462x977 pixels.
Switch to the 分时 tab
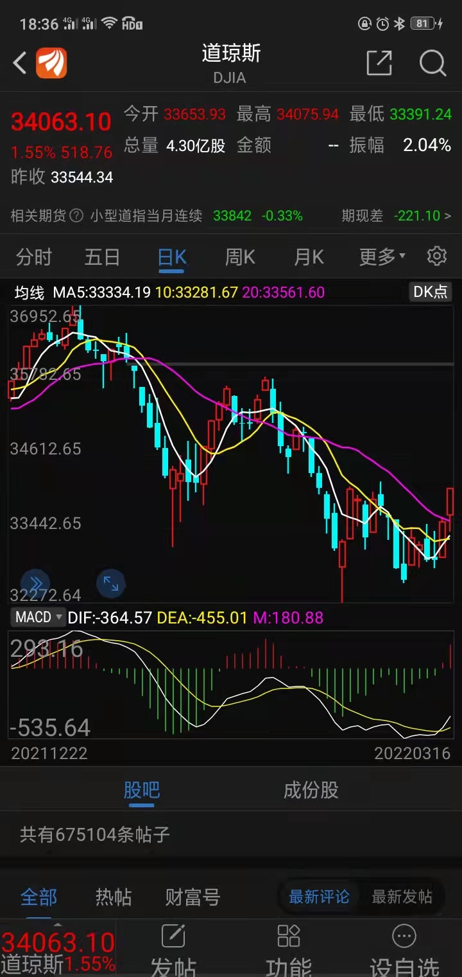tap(33, 257)
